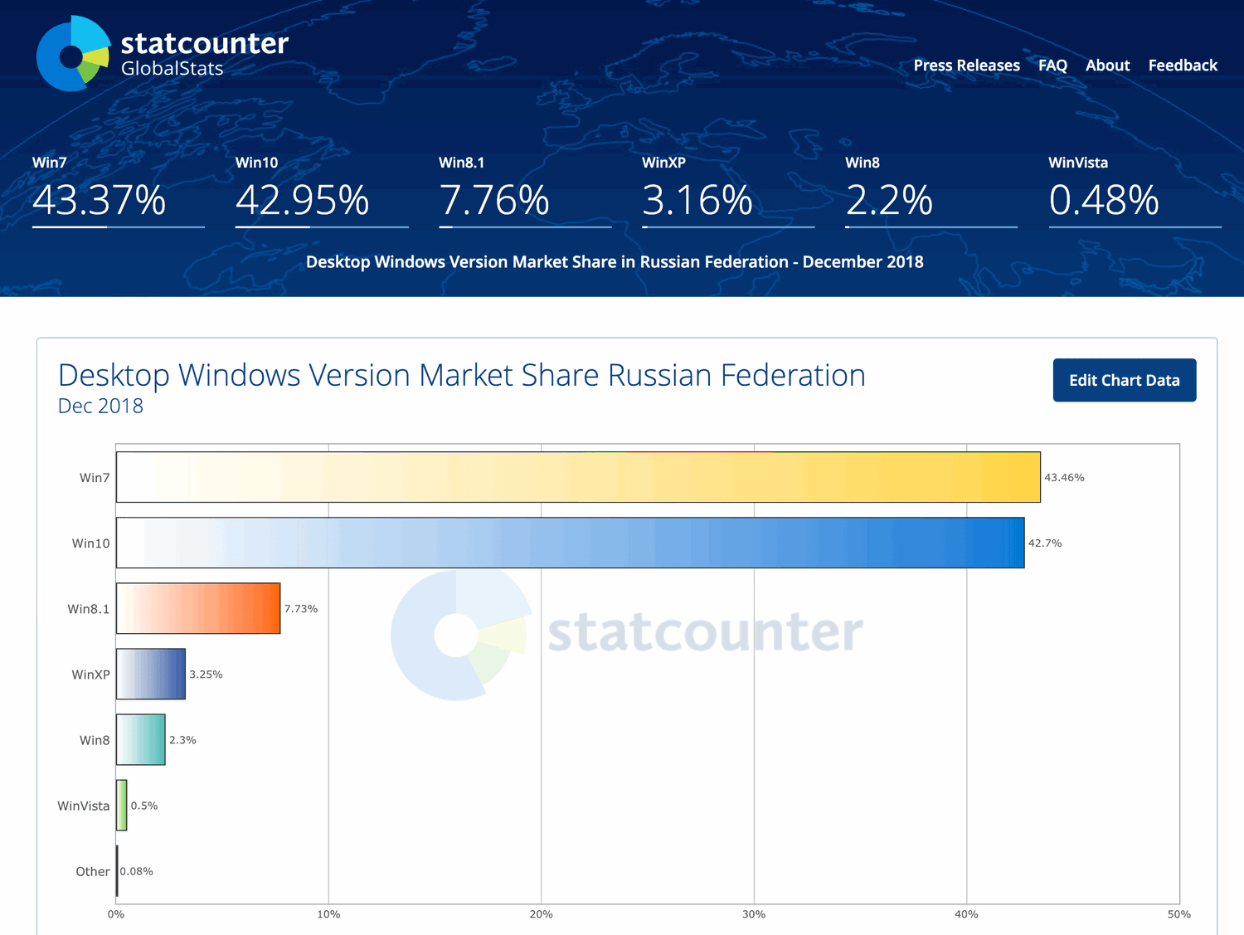
Task: Click the Win8 teal bar
Action: [x=141, y=739]
